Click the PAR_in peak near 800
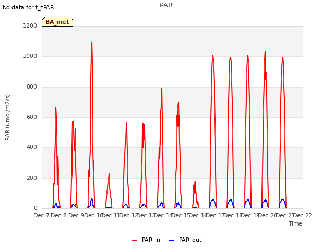Viewport: 334px width, 250px height. (162, 89)
